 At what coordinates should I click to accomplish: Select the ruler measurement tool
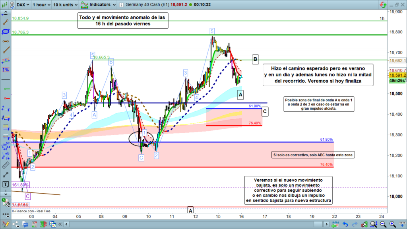pos(6,165)
